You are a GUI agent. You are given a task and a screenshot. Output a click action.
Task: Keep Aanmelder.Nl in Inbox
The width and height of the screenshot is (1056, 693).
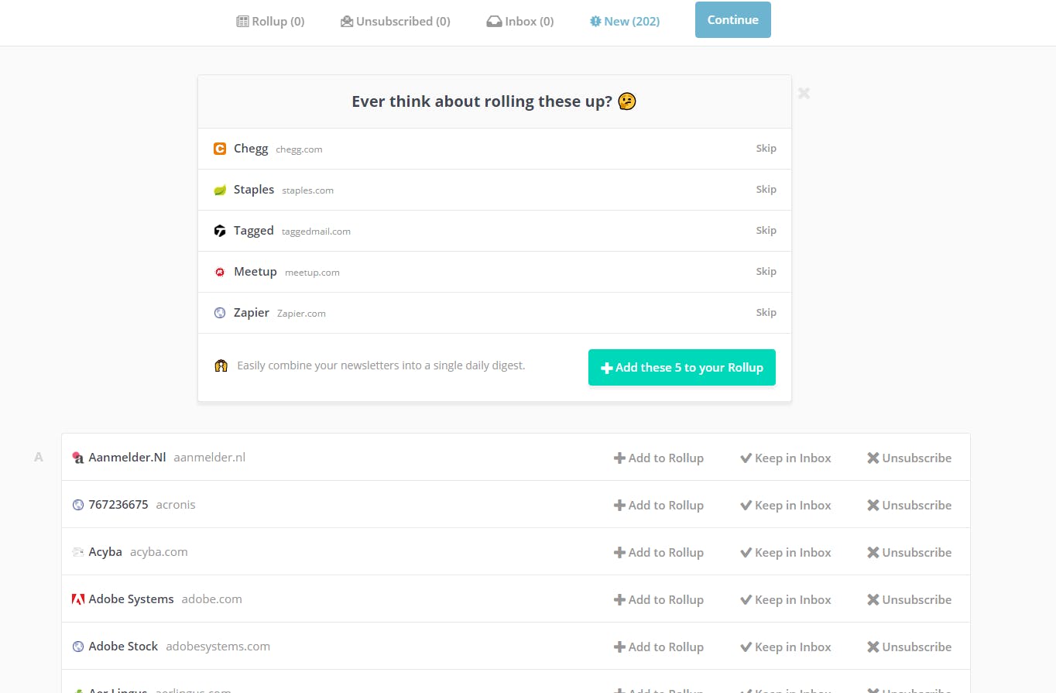tap(786, 458)
